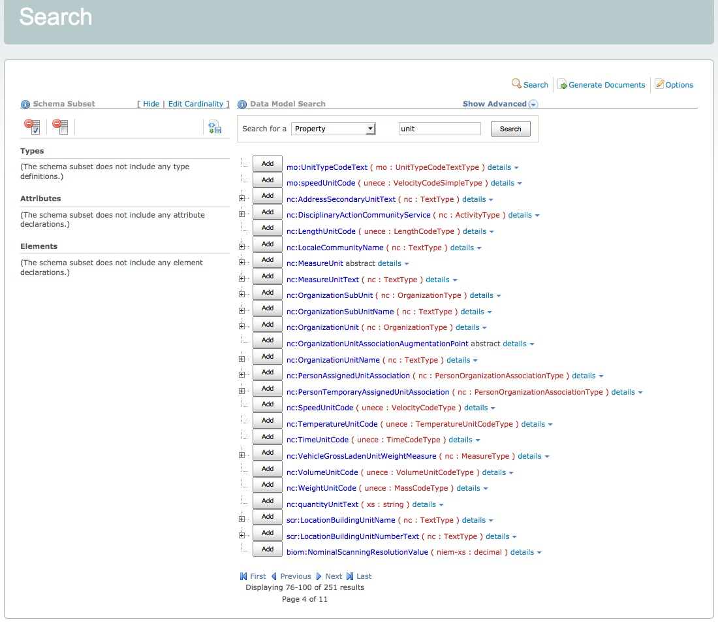Expand nc:OrganizationUnitName tree node
Screen dimensions: 718x622
click(242, 359)
